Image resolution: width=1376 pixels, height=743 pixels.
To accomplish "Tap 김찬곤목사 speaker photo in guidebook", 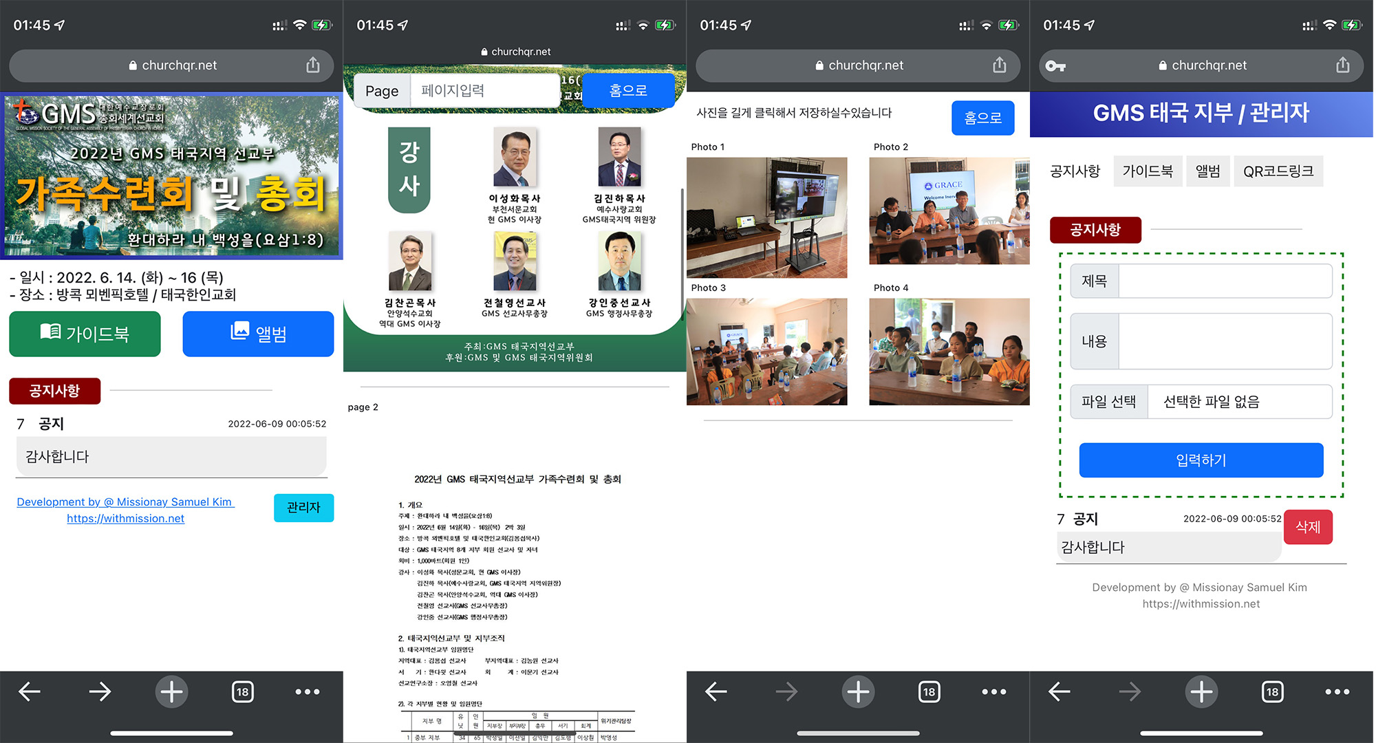I will (x=410, y=261).
